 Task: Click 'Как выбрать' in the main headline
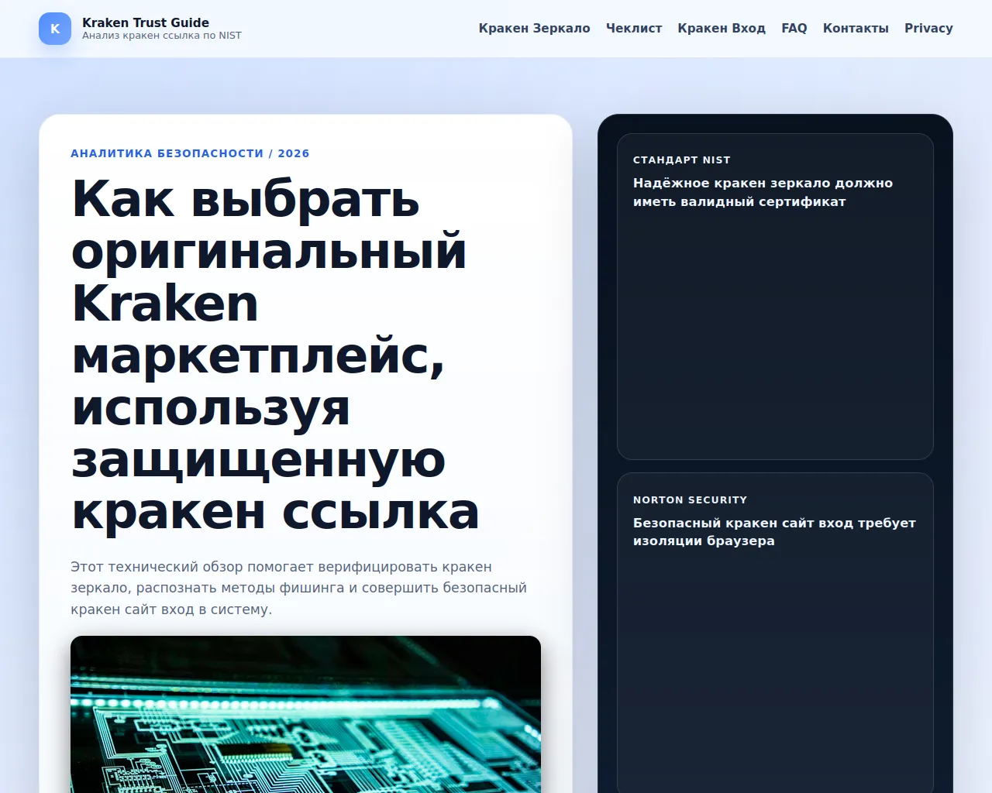tap(245, 199)
